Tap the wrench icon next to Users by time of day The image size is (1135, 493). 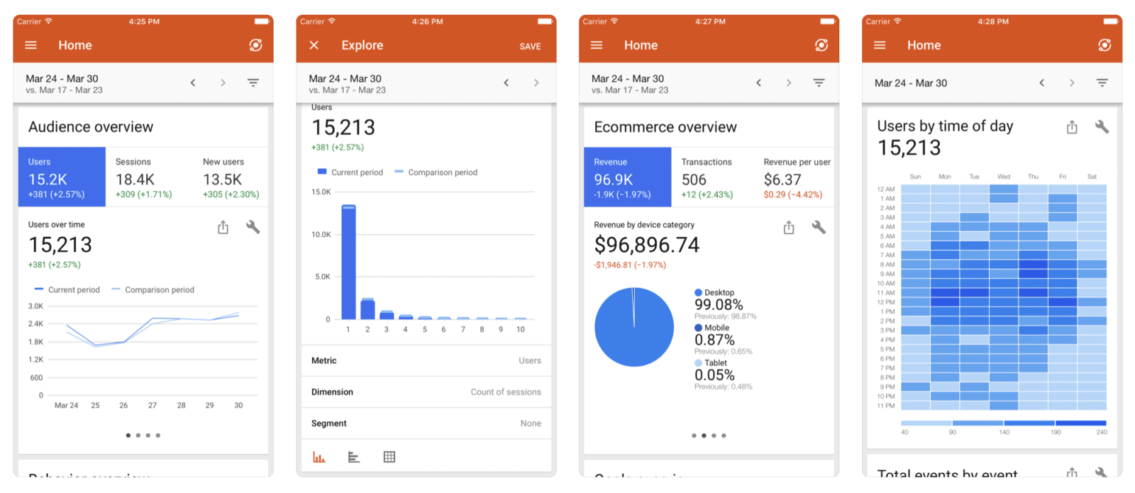pos(1102,127)
